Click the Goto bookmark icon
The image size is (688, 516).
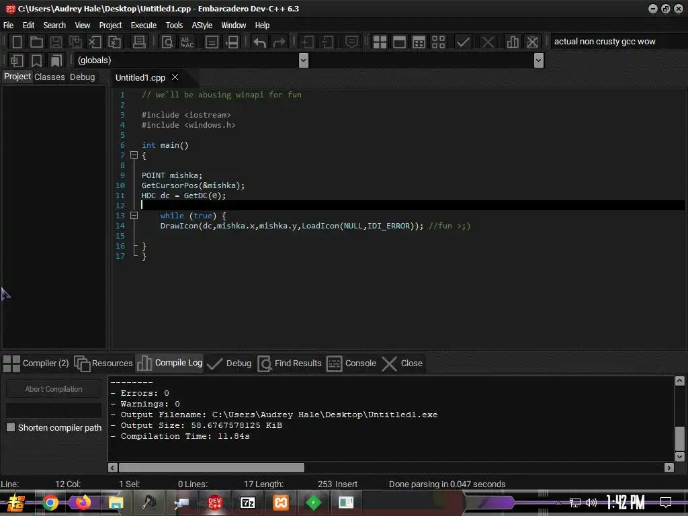pyautogui.click(x=56, y=60)
